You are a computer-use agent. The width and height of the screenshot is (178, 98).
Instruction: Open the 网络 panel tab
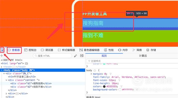tap(137, 50)
